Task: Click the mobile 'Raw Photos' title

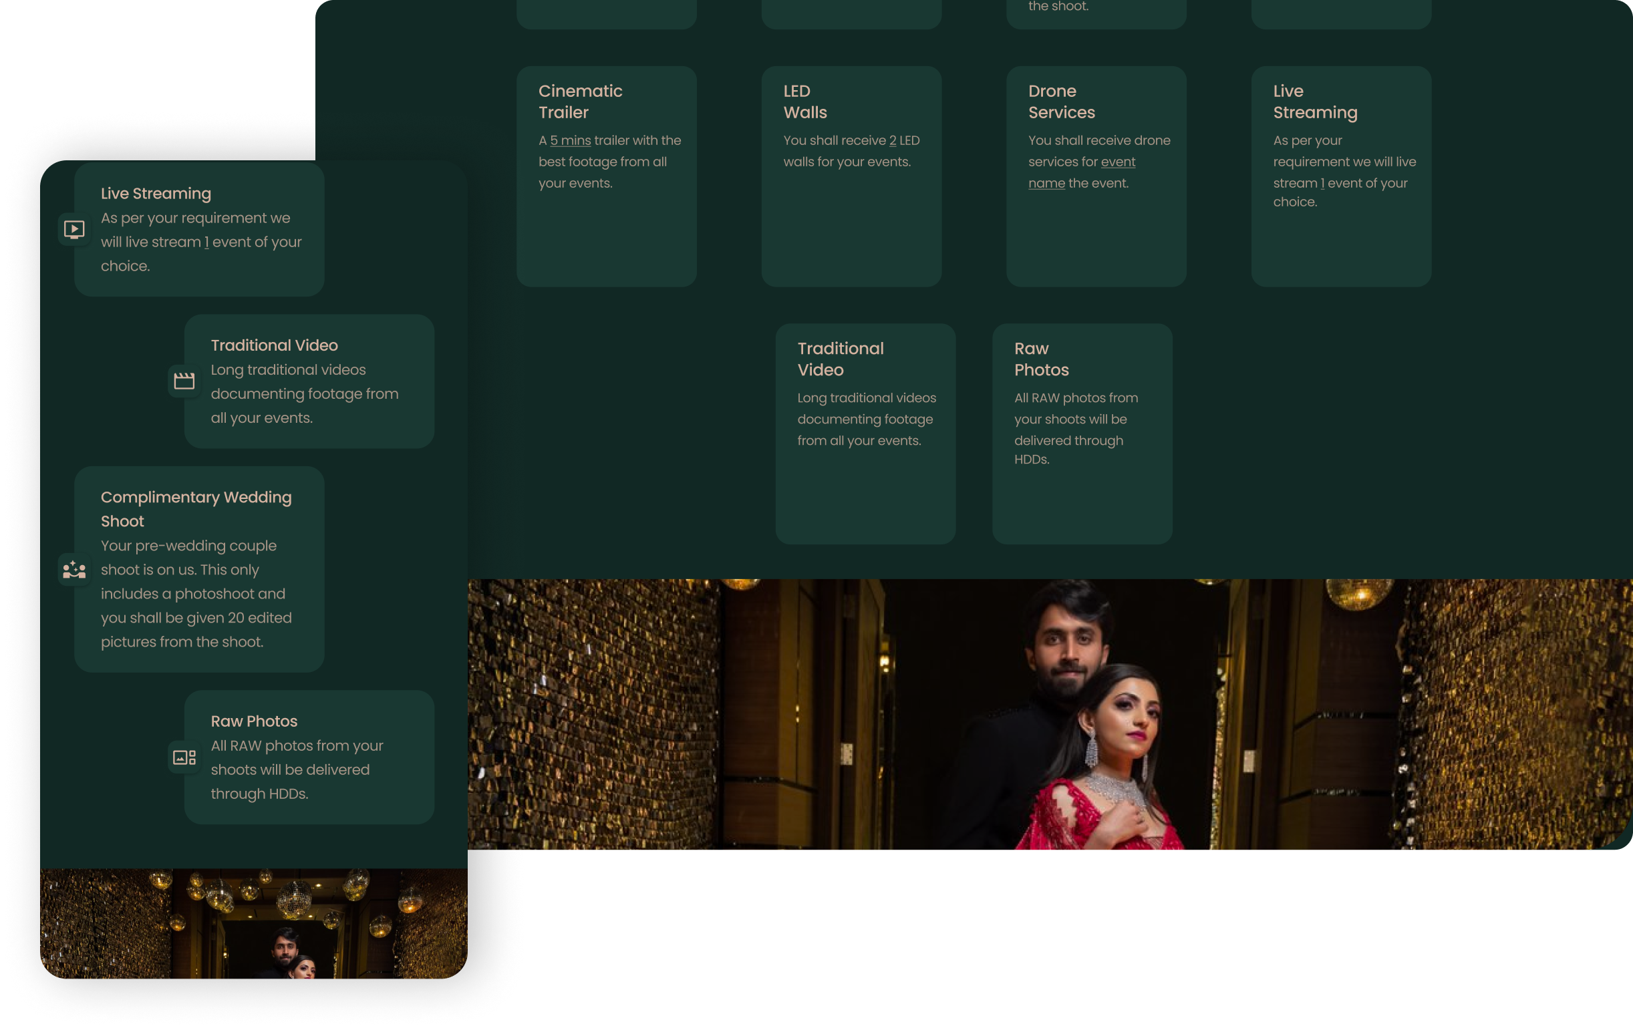Action: [254, 721]
